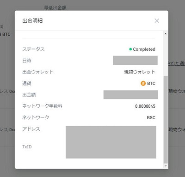Click the dialog scrollbar thumb
The height and width of the screenshot is (177, 185).
pyautogui.click(x=166, y=119)
